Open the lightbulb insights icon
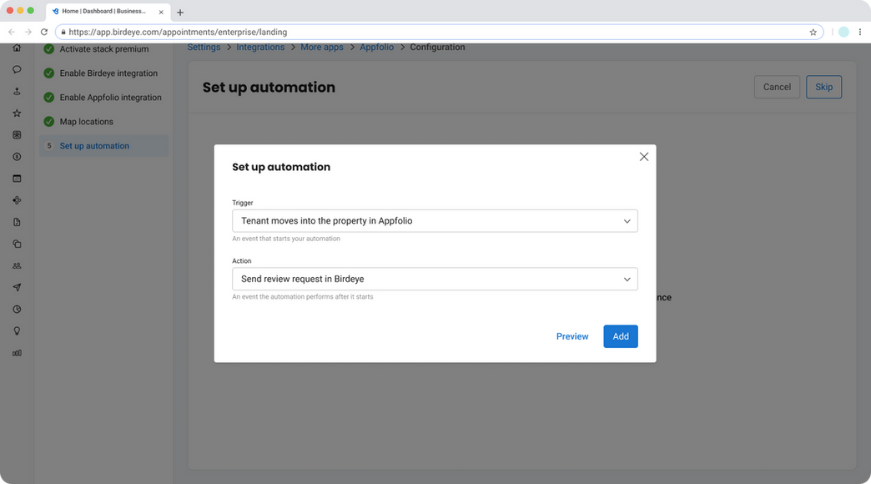The image size is (871, 484). point(17,331)
